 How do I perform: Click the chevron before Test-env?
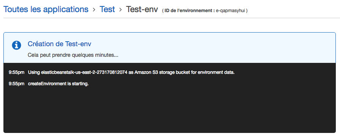pyautogui.click(x=120, y=9)
